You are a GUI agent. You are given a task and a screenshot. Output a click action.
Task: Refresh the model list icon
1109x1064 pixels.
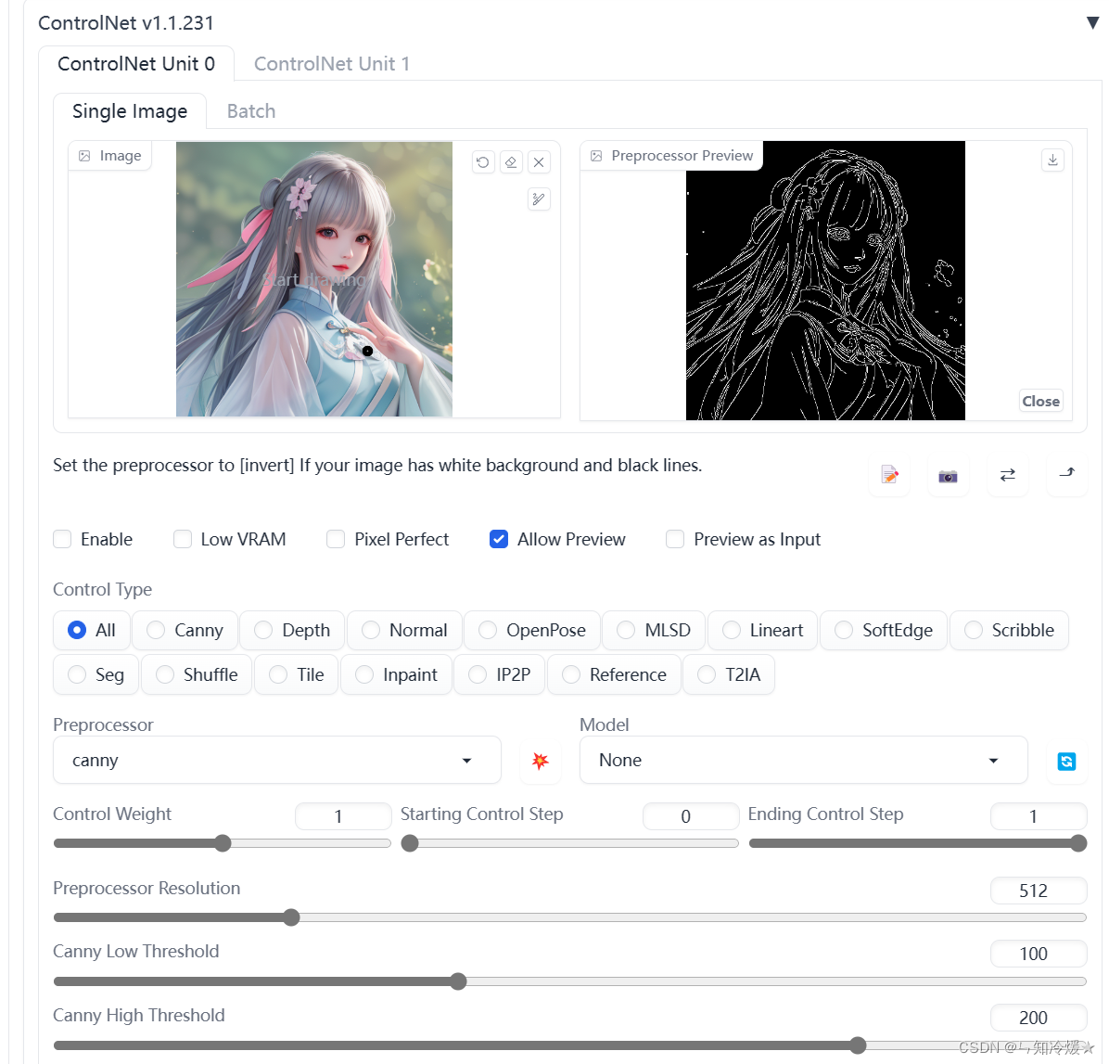(1066, 762)
